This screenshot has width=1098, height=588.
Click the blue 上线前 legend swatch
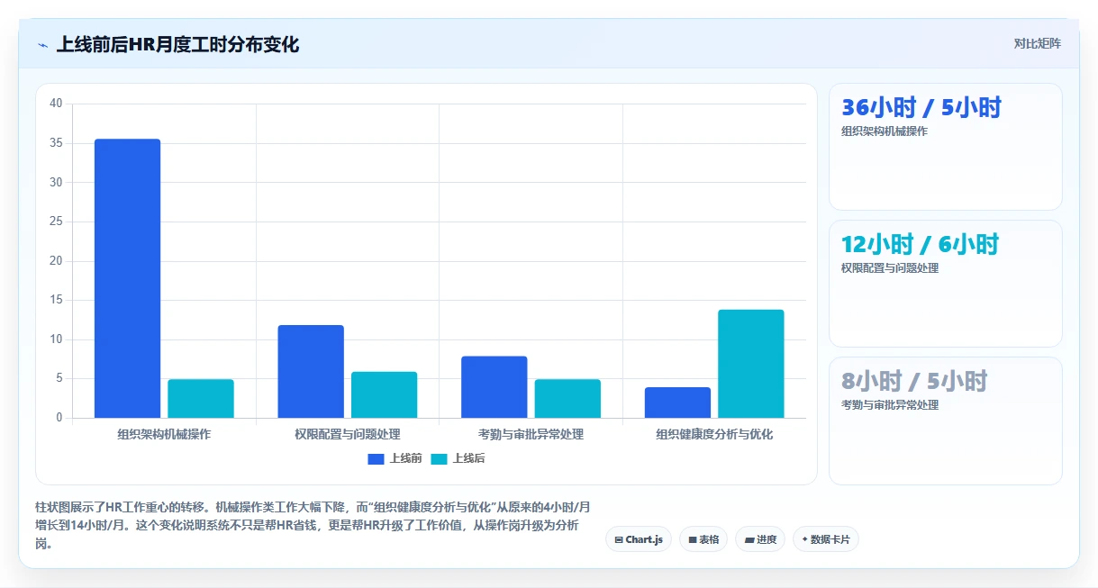(x=377, y=459)
